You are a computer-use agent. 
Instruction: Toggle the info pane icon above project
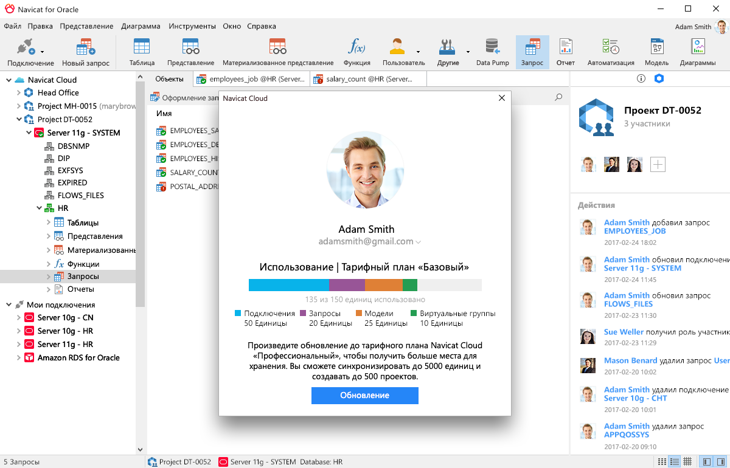(x=641, y=78)
